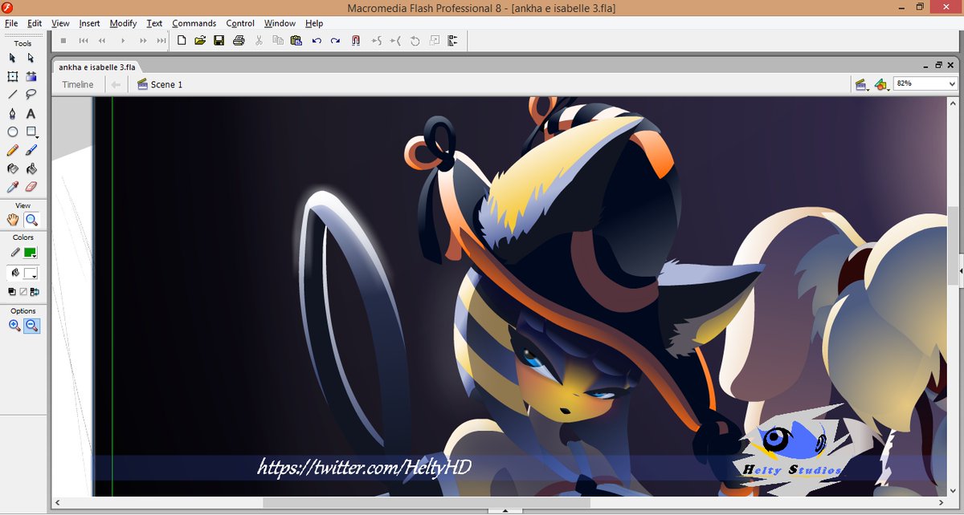Viewport: 964px width, 515px height.
Task: Switch to ankha e isabelle 3.fla tab
Action: coord(97,67)
